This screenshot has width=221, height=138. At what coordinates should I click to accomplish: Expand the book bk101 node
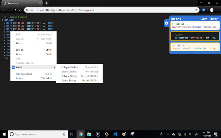click(x=4, y=23)
